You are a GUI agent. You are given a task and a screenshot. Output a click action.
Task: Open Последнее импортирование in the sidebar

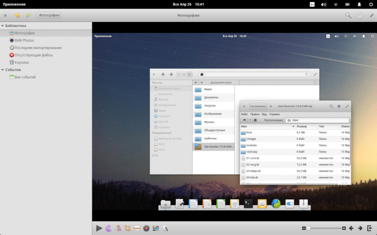pos(38,48)
